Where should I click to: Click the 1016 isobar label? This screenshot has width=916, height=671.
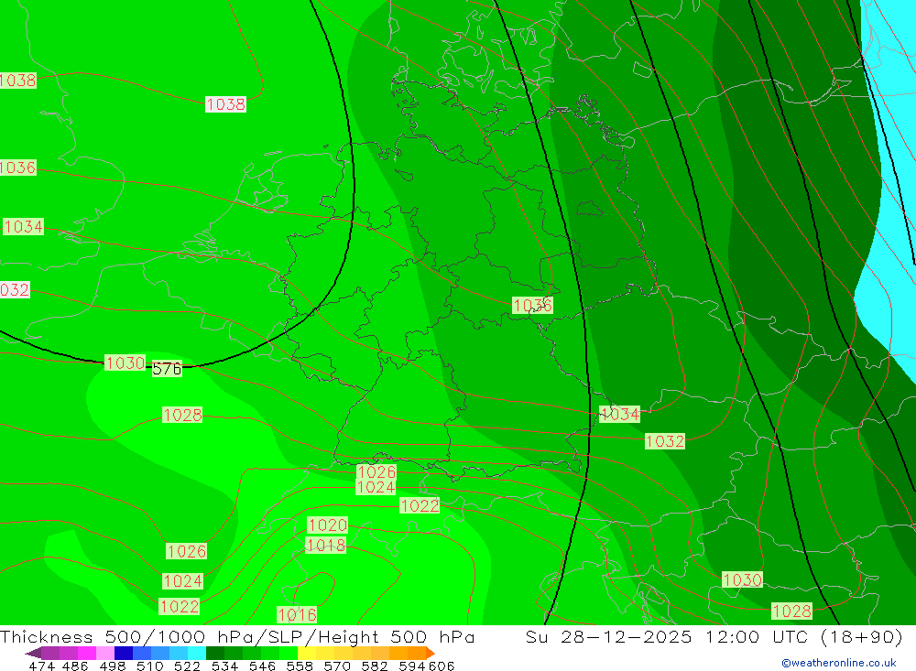coord(297,615)
